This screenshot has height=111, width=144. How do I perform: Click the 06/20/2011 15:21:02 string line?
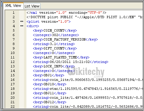70,62
